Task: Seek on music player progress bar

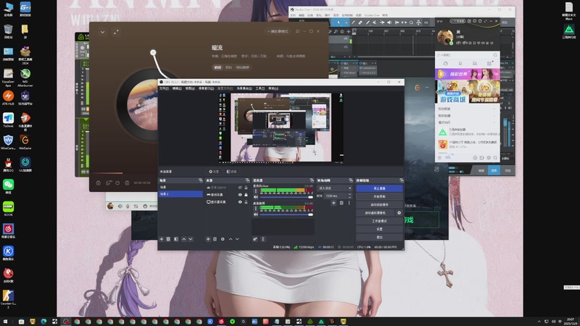Action: (x=123, y=173)
